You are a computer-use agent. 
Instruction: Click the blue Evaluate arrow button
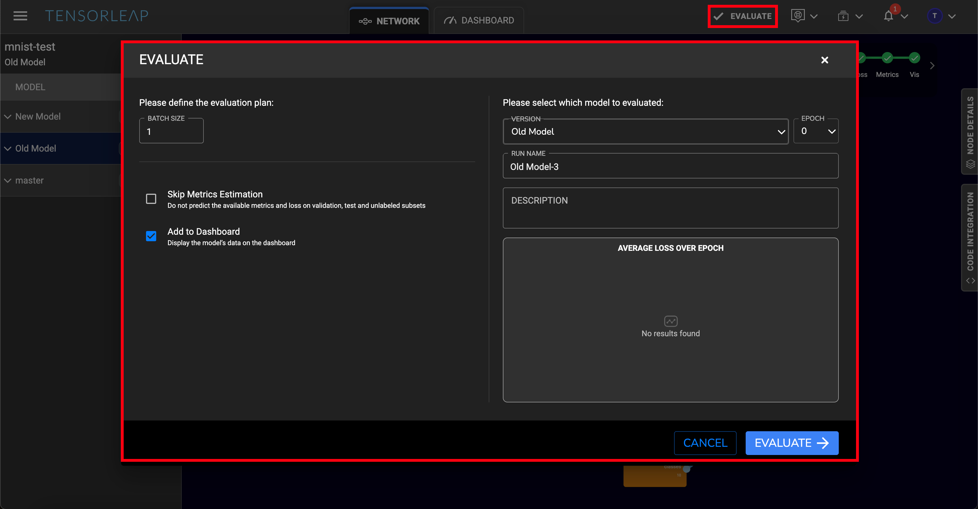point(792,443)
